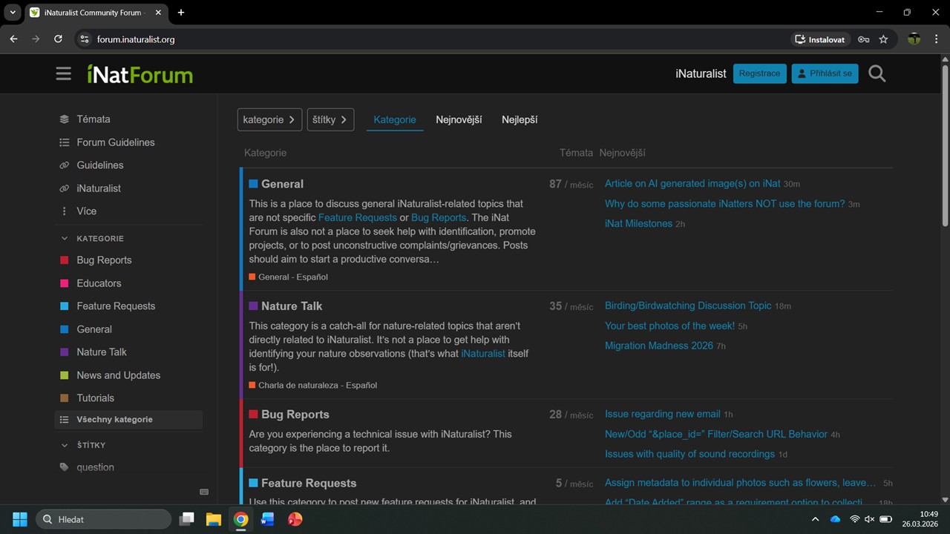Click the iNatForum logo
The height and width of the screenshot is (534, 950).
pos(140,74)
